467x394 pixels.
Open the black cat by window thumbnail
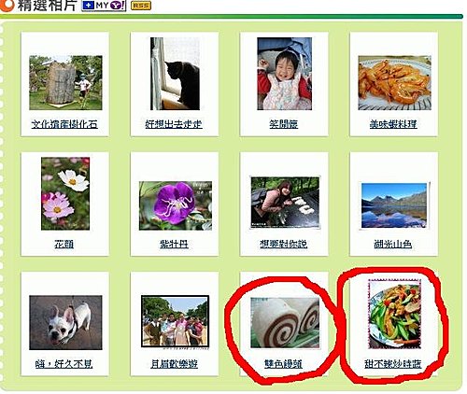tap(175, 74)
